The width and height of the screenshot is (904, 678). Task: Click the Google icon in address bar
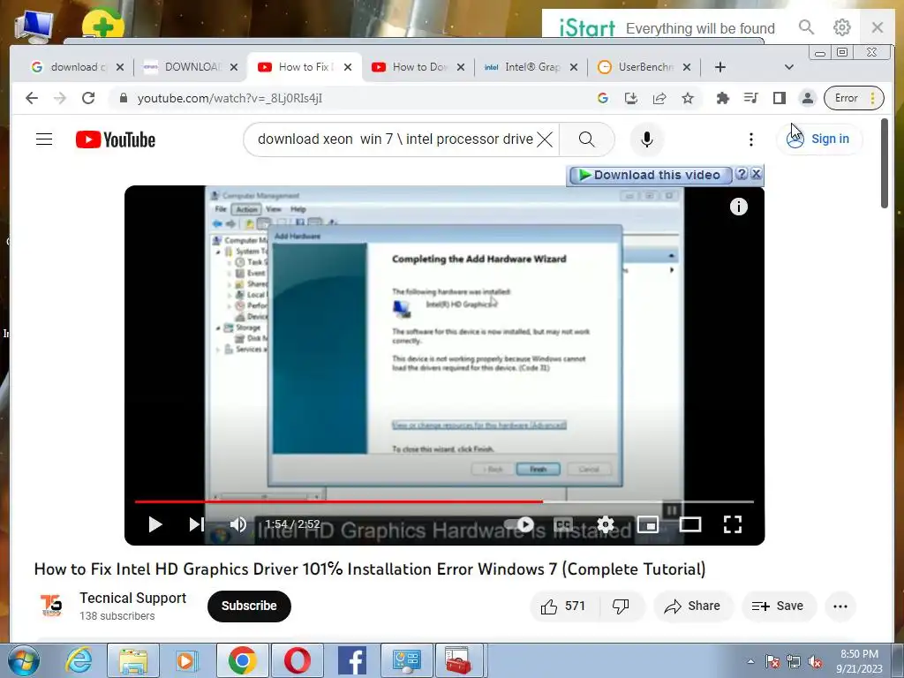click(602, 99)
